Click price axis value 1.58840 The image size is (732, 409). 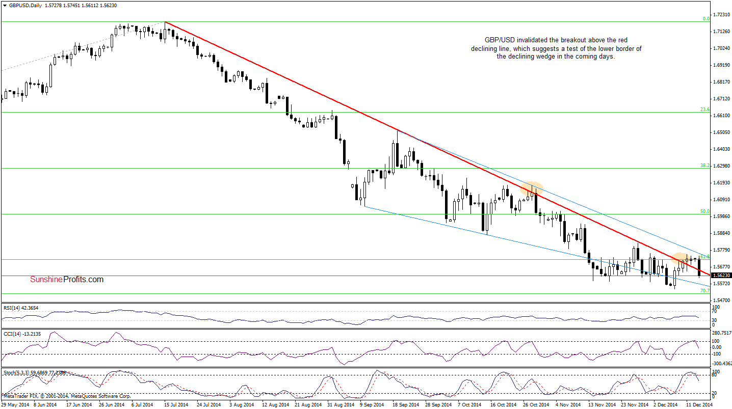721,233
